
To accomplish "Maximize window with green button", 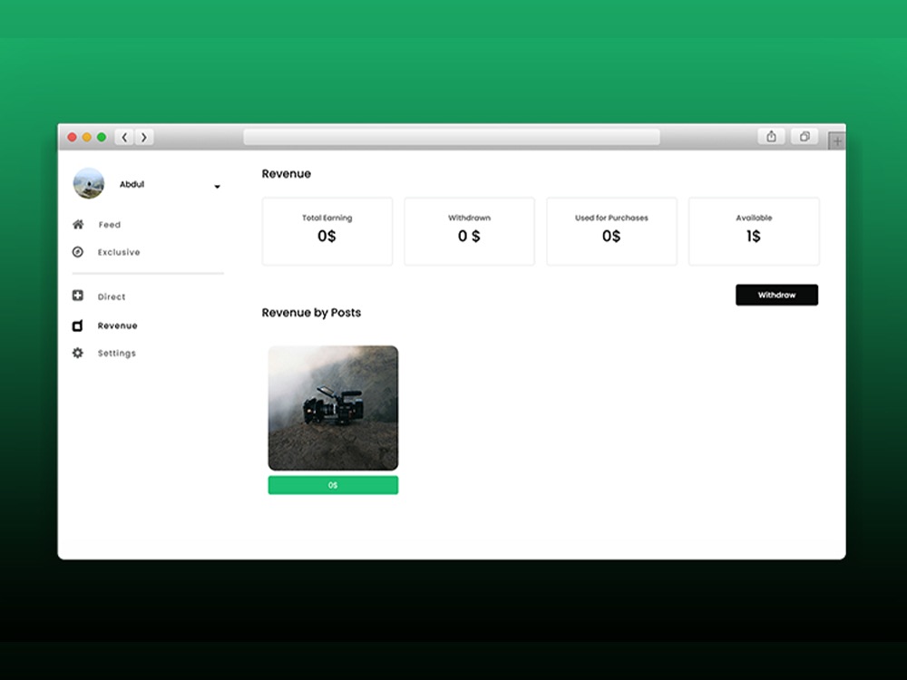I will tap(102, 137).
